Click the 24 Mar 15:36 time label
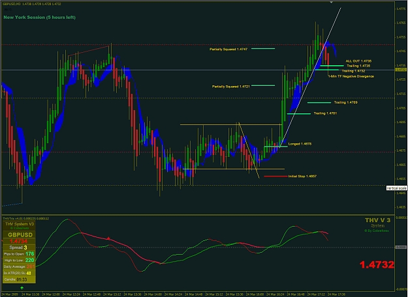This screenshot has width=408, height=297. coord(235,294)
